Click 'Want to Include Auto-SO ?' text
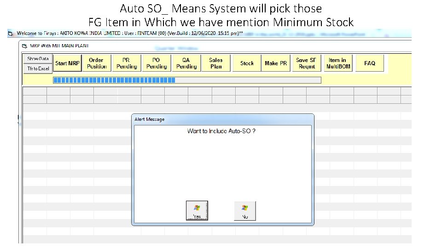 pyautogui.click(x=221, y=131)
